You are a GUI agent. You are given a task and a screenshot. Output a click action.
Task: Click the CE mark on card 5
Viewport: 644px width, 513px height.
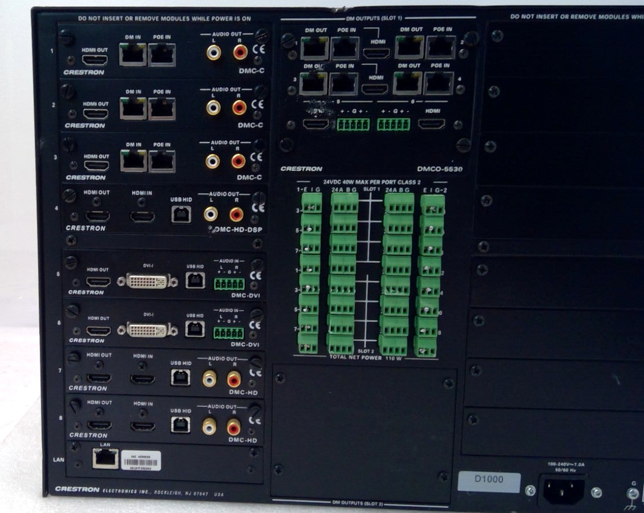[256, 275]
